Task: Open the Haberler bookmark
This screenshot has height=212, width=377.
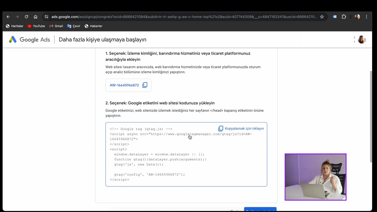Action: click(x=93, y=26)
